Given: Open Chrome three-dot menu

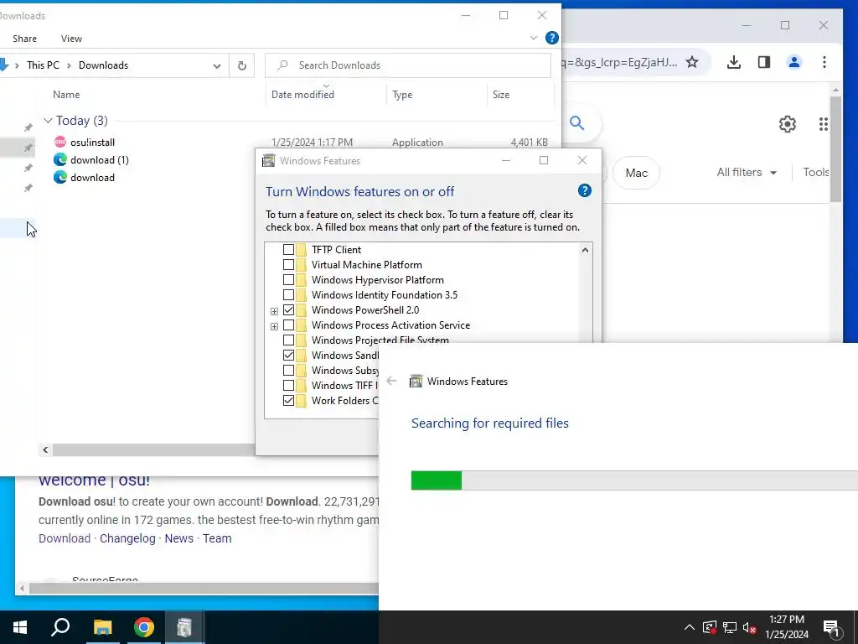Looking at the screenshot, I should pos(824,62).
